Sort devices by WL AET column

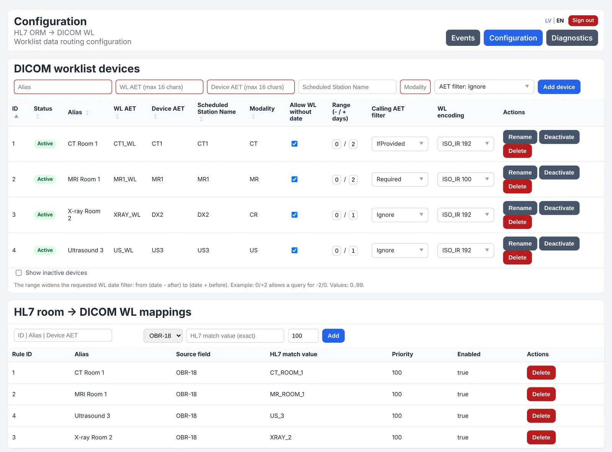117,117
